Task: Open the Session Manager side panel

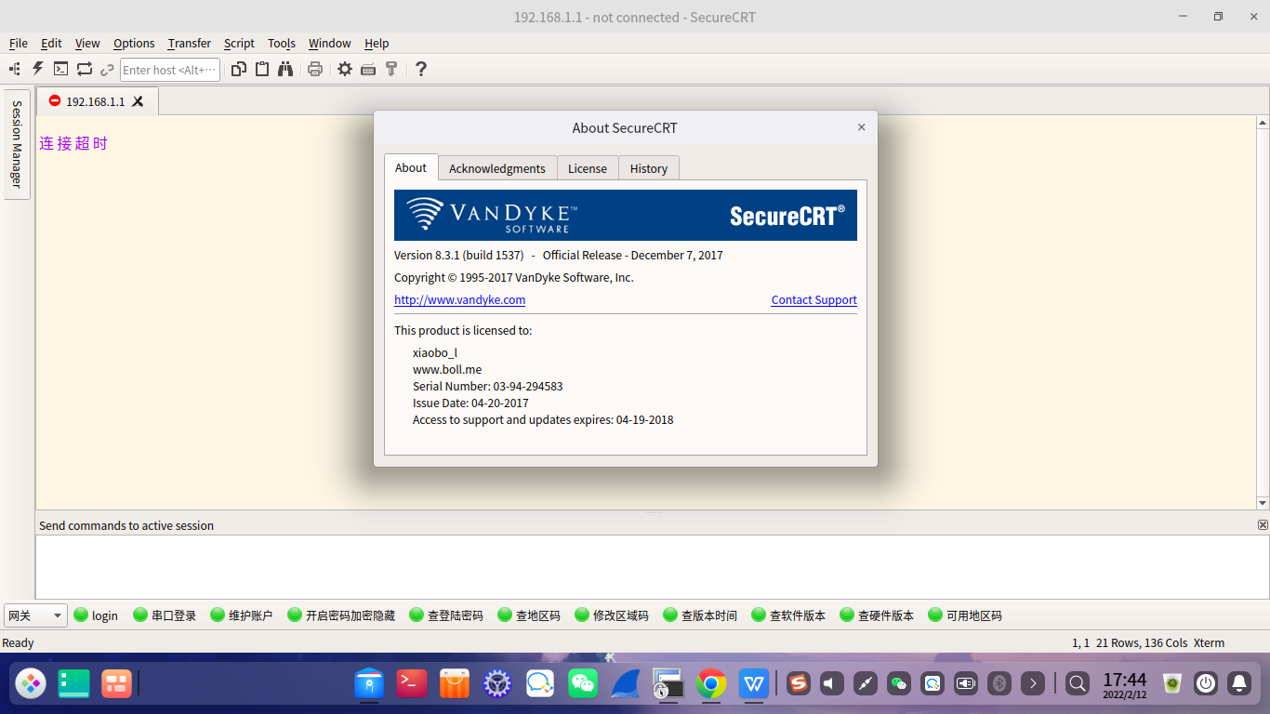Action: click(17, 144)
